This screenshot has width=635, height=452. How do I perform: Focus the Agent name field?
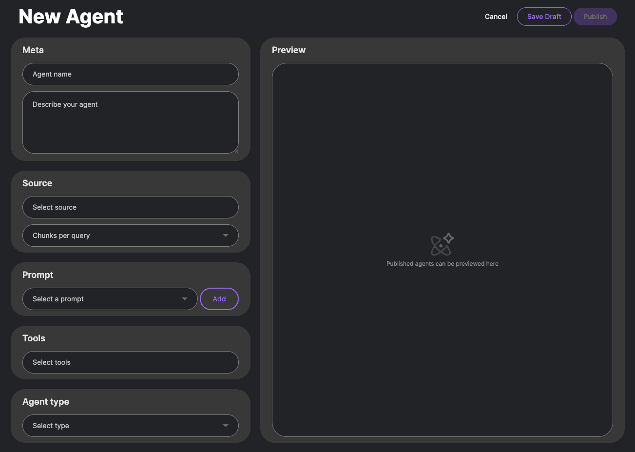(x=130, y=74)
